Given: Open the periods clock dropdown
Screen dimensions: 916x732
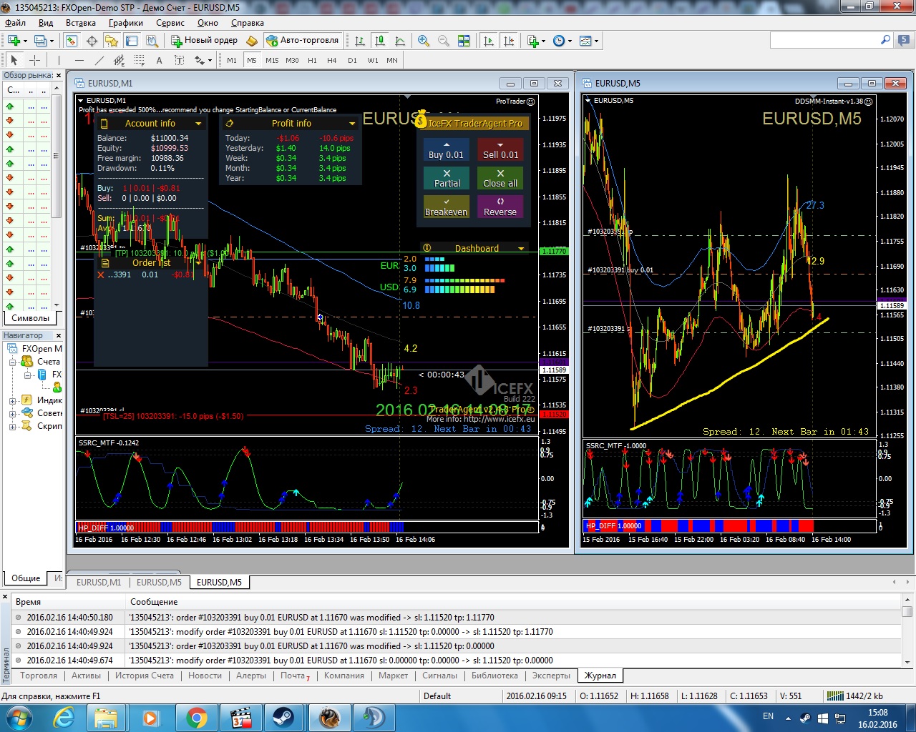Looking at the screenshot, I should pos(562,41).
